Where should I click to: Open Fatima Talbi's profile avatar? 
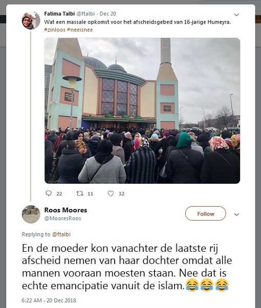click(31, 20)
